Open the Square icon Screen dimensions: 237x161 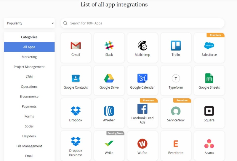pyautogui.click(x=209, y=111)
